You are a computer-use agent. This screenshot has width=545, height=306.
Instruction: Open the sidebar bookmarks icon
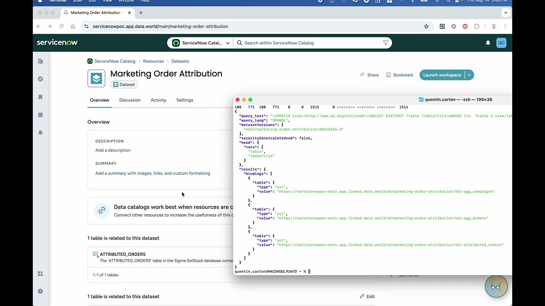(x=40, y=97)
